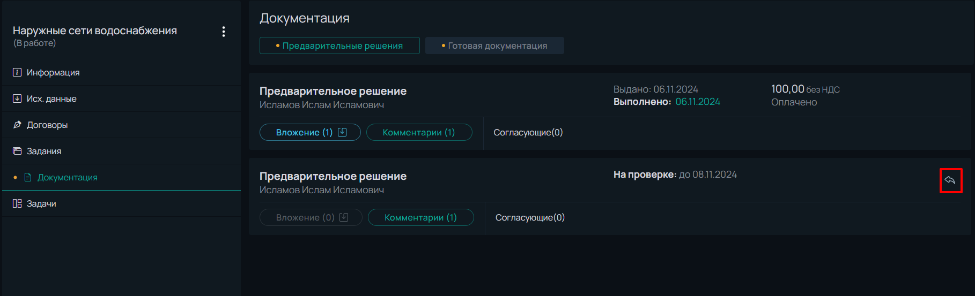Click the Договоры pen icon
Viewport: 975px width, 296px height.
pos(17,125)
